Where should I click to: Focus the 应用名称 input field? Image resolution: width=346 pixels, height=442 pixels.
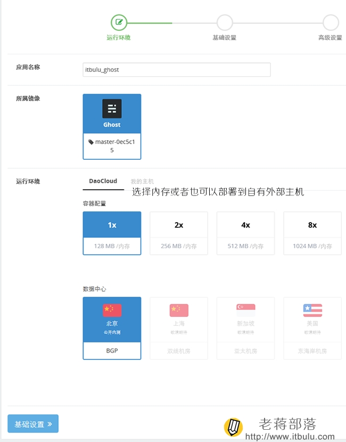[177, 70]
